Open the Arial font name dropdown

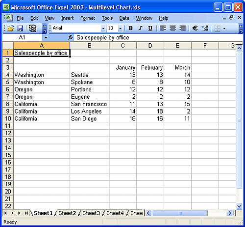point(103,28)
